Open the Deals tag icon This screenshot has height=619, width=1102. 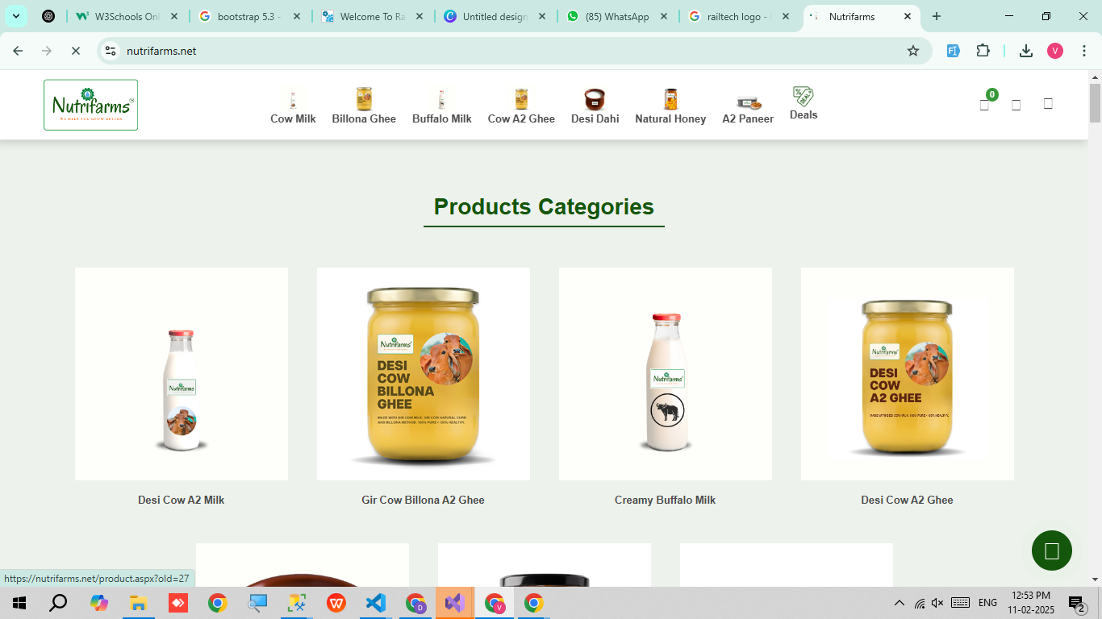[x=803, y=98]
